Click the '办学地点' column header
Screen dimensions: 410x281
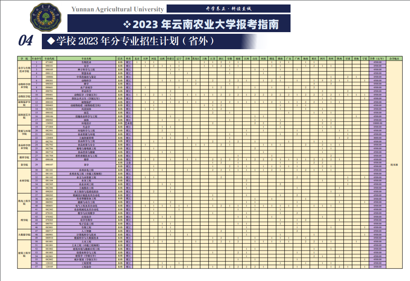pos(394,59)
